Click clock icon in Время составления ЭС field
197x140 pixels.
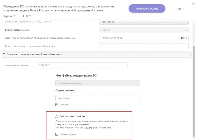coord(186,30)
